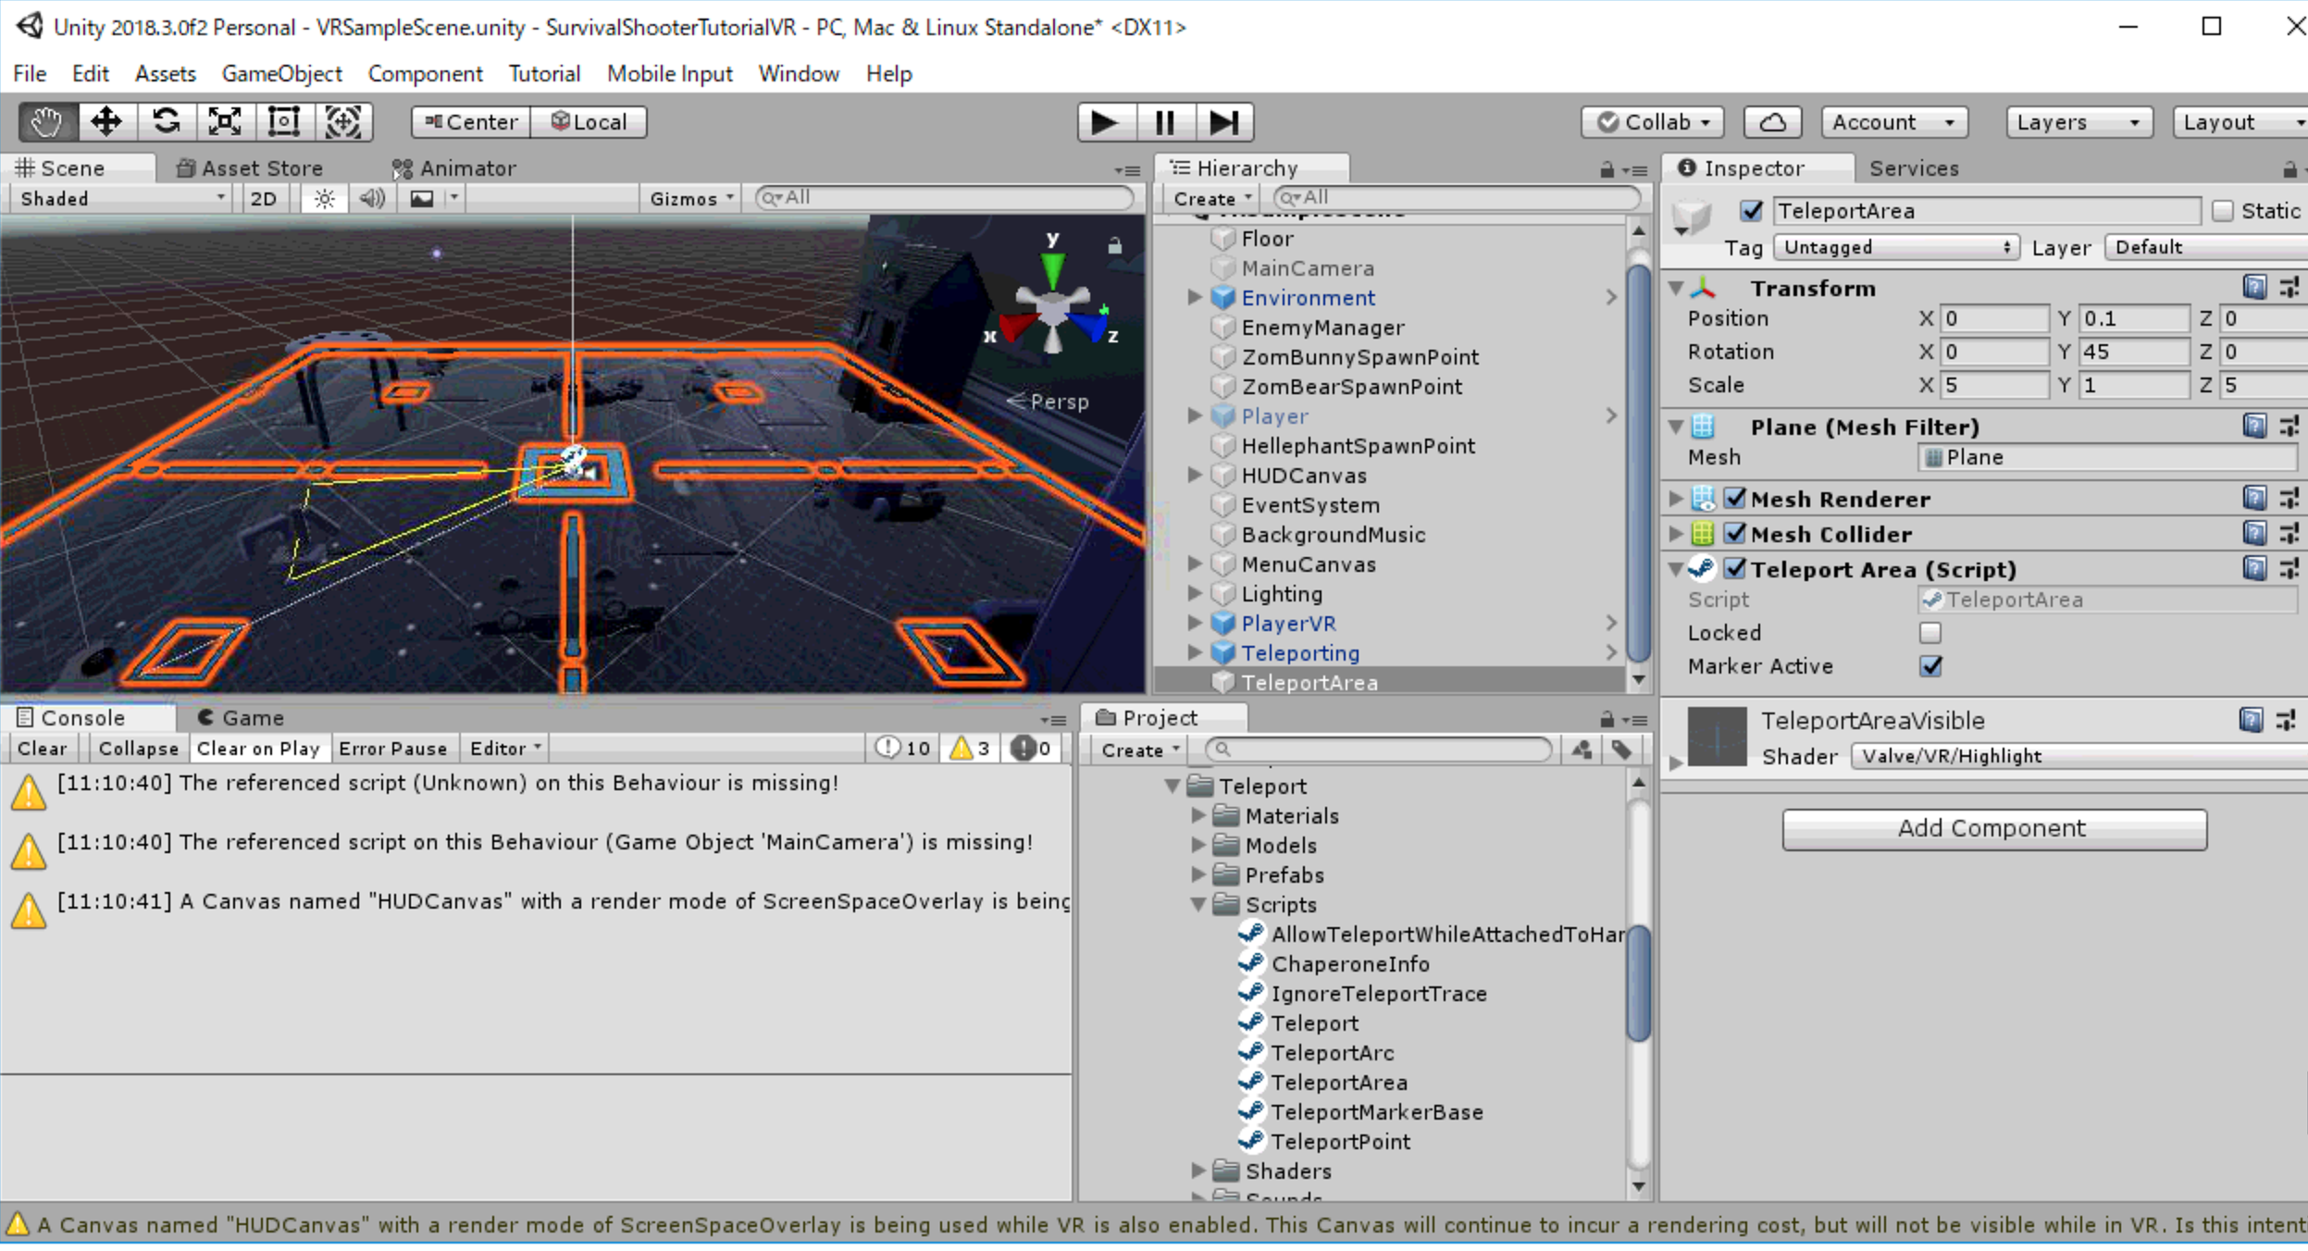Click the Collapse button in Console panel
This screenshot has width=2308, height=1251.
tap(137, 748)
